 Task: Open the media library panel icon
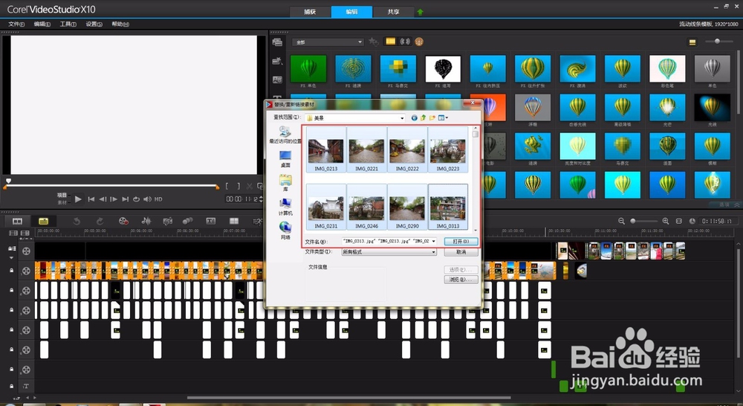277,42
